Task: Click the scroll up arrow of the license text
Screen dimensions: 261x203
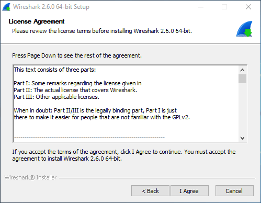Action: [242, 70]
